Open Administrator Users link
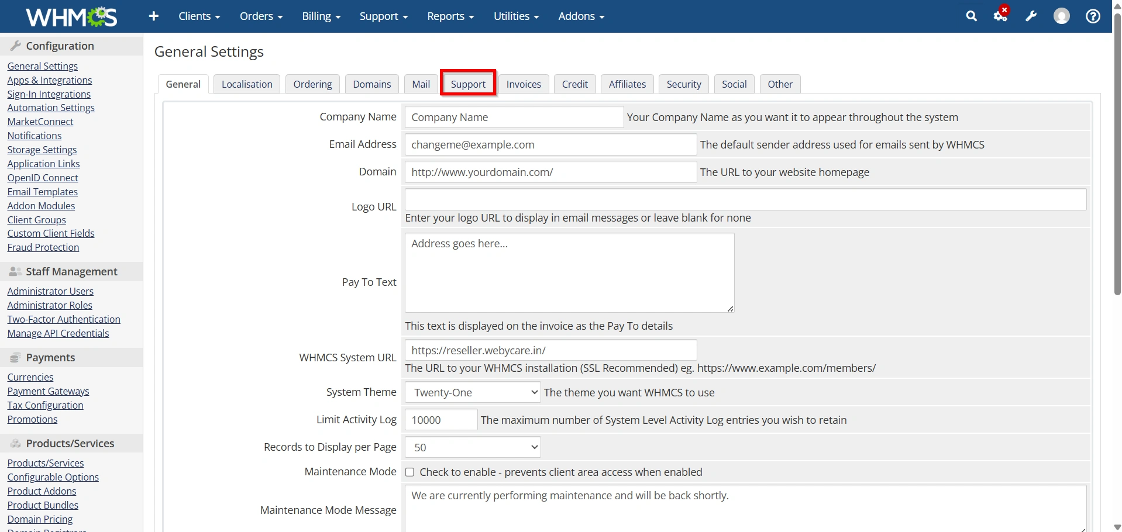Viewport: 1122px width, 532px height. click(x=50, y=291)
